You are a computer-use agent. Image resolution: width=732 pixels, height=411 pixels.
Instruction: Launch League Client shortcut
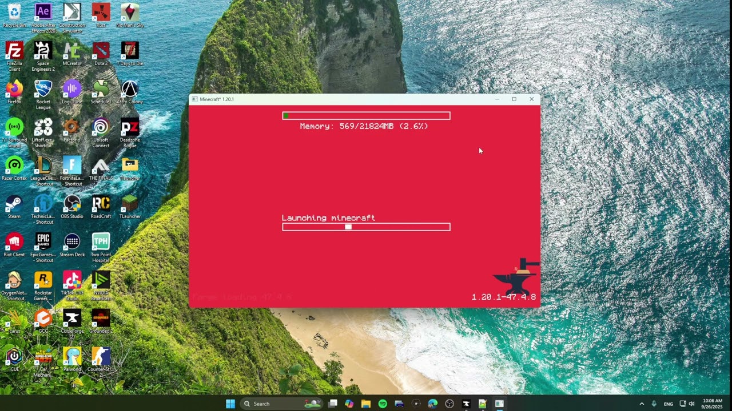point(43,171)
